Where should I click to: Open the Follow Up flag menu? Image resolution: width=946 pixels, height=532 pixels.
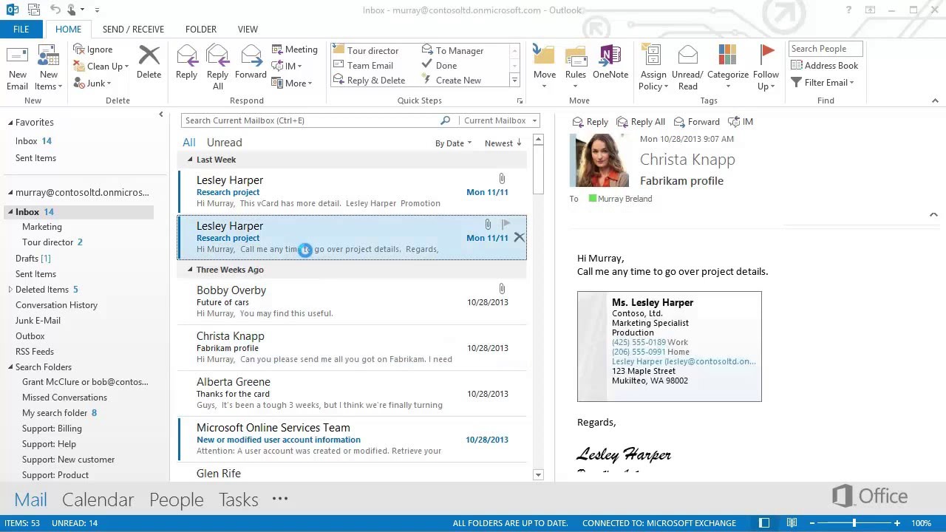[x=766, y=68]
